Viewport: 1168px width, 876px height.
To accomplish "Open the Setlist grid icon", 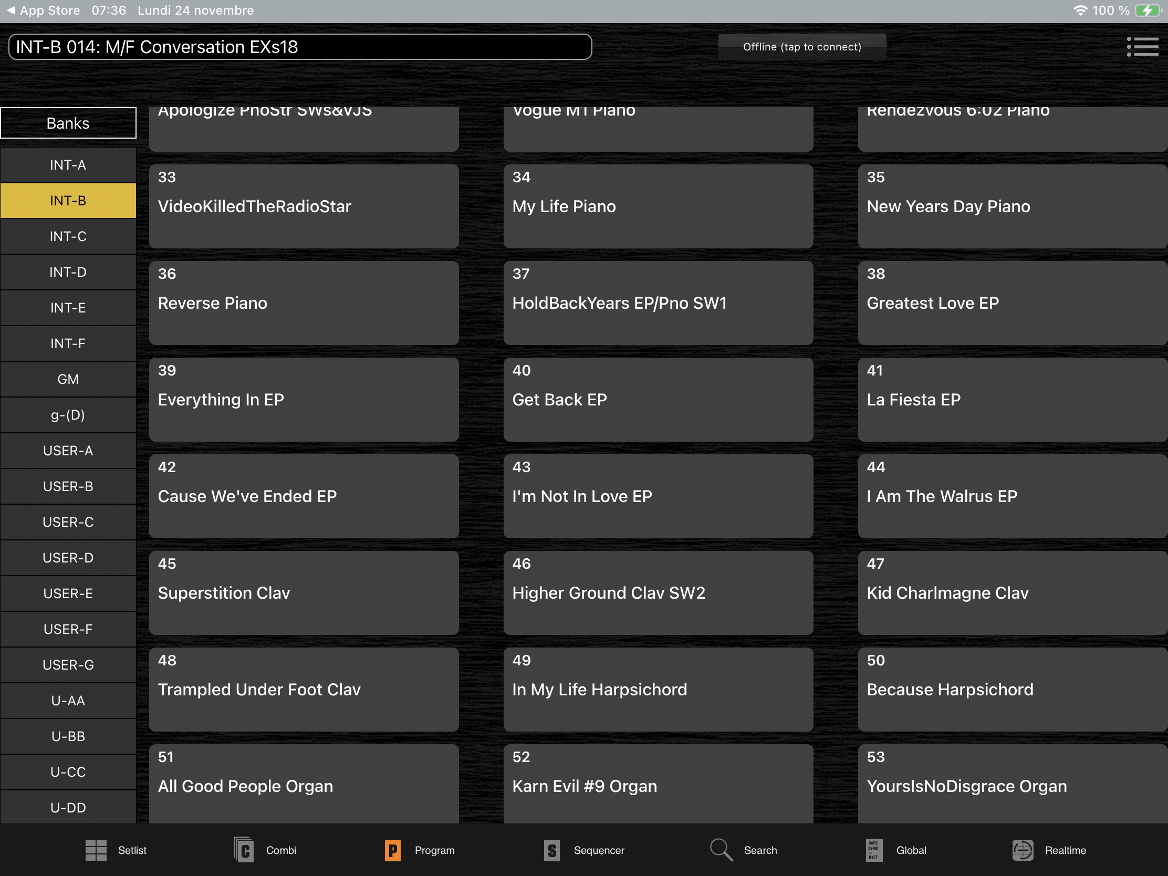I will [x=96, y=850].
